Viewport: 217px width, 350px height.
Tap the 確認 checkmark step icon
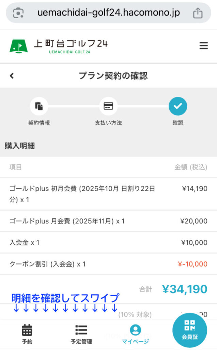pos(178,106)
